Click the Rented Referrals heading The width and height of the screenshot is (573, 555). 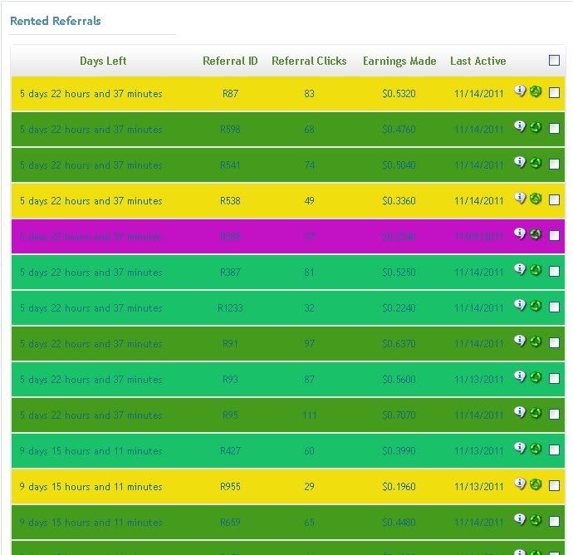coord(55,21)
